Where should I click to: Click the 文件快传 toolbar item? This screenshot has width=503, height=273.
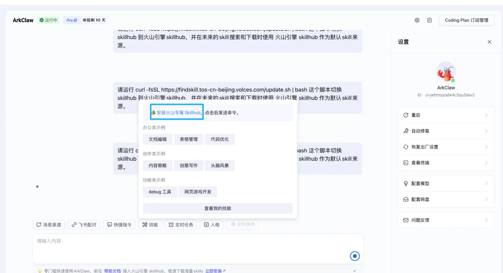coord(243,225)
